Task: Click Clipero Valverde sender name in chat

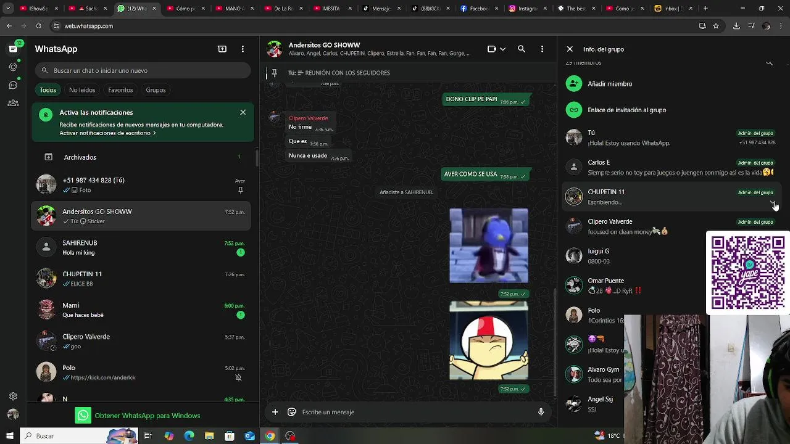Action: tap(308, 118)
